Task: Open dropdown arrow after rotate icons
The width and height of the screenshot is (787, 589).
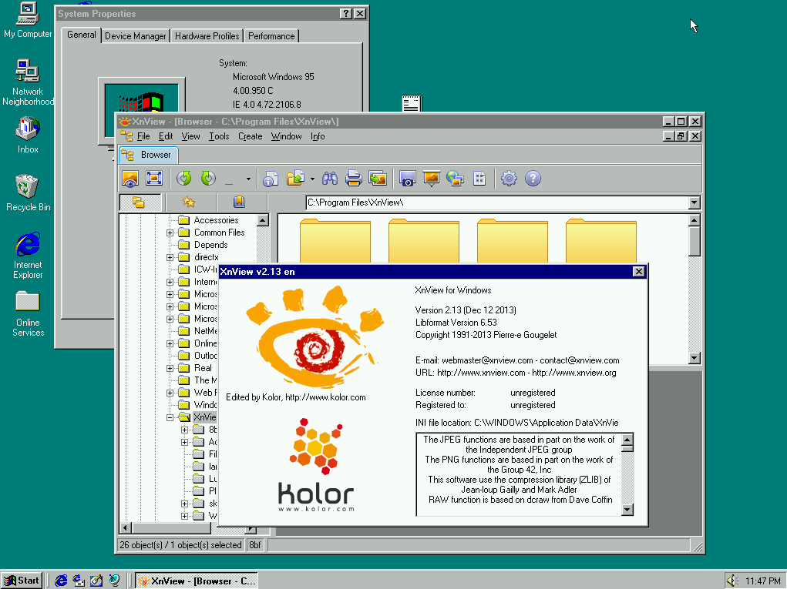Action: tap(248, 179)
